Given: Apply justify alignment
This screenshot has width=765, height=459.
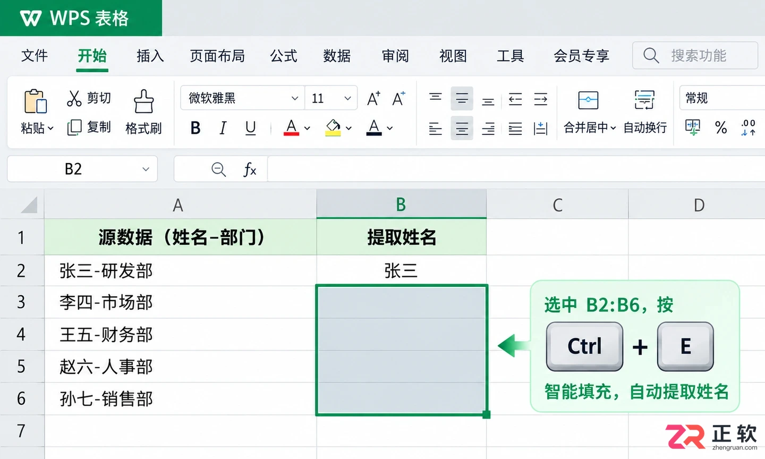Looking at the screenshot, I should click(515, 129).
